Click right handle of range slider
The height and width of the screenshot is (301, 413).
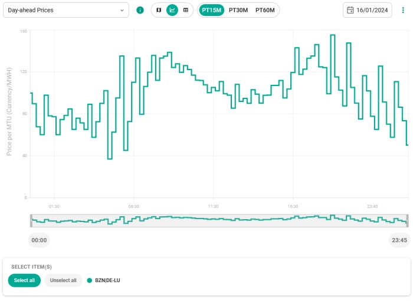tap(407, 221)
